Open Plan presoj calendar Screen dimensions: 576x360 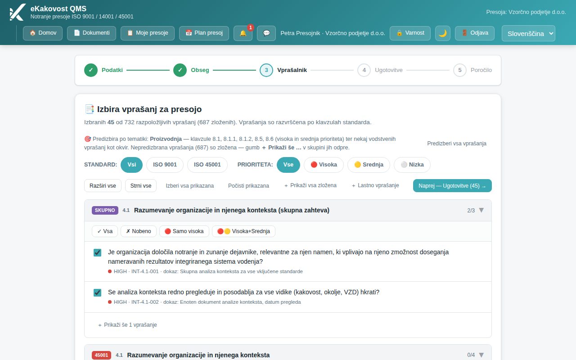204,33
